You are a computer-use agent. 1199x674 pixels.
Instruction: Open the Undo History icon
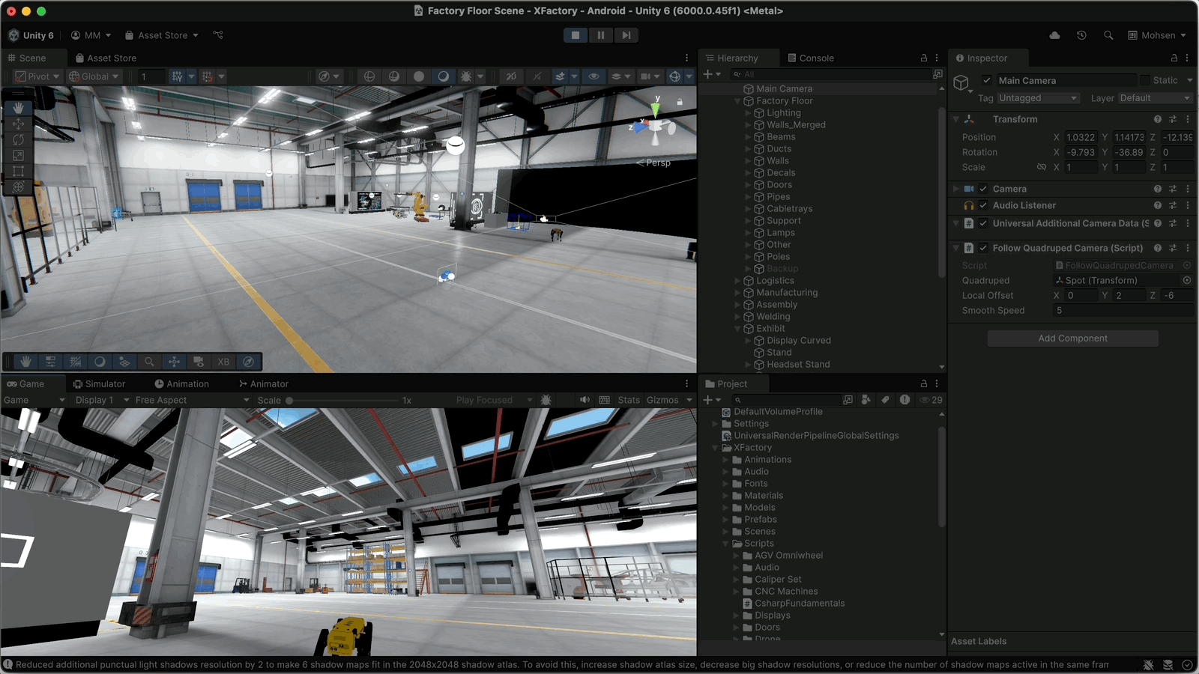pos(1081,35)
